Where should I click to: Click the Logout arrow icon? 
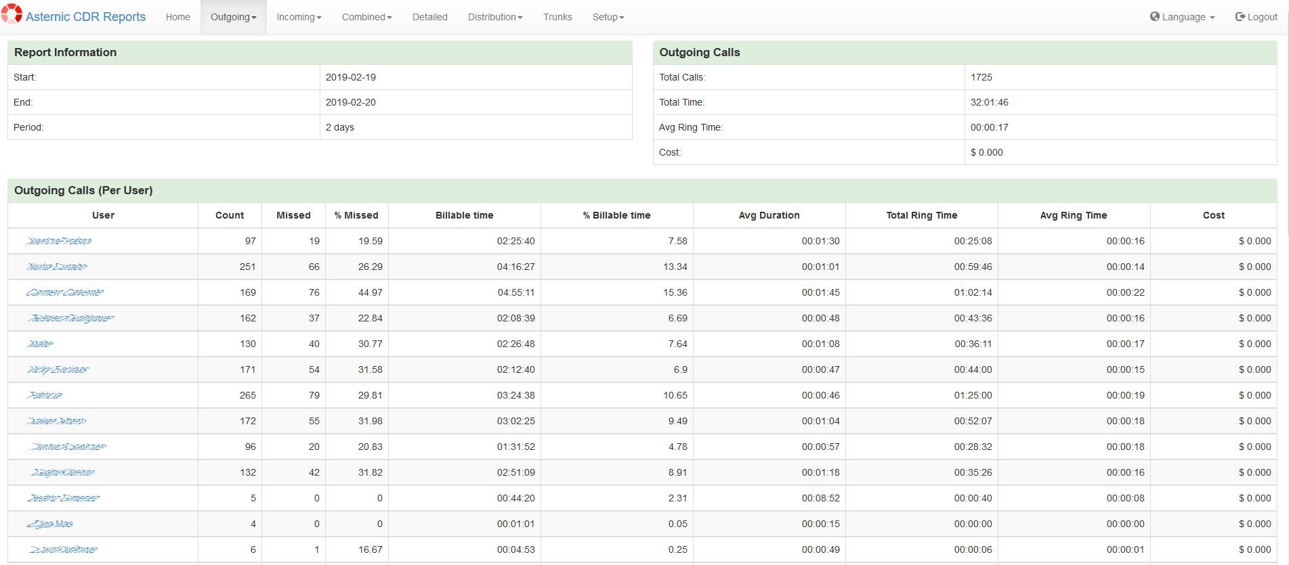1240,17
